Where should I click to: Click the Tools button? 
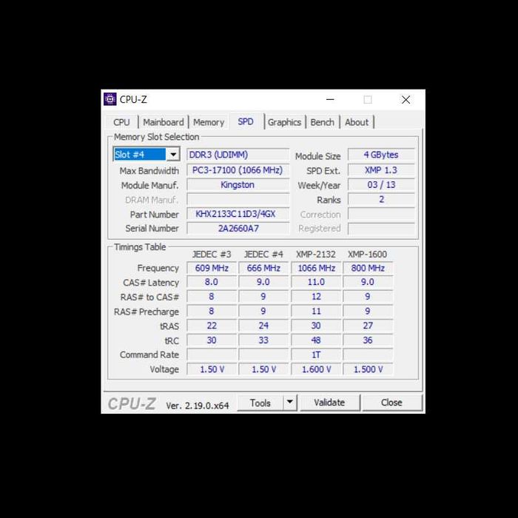click(x=260, y=403)
